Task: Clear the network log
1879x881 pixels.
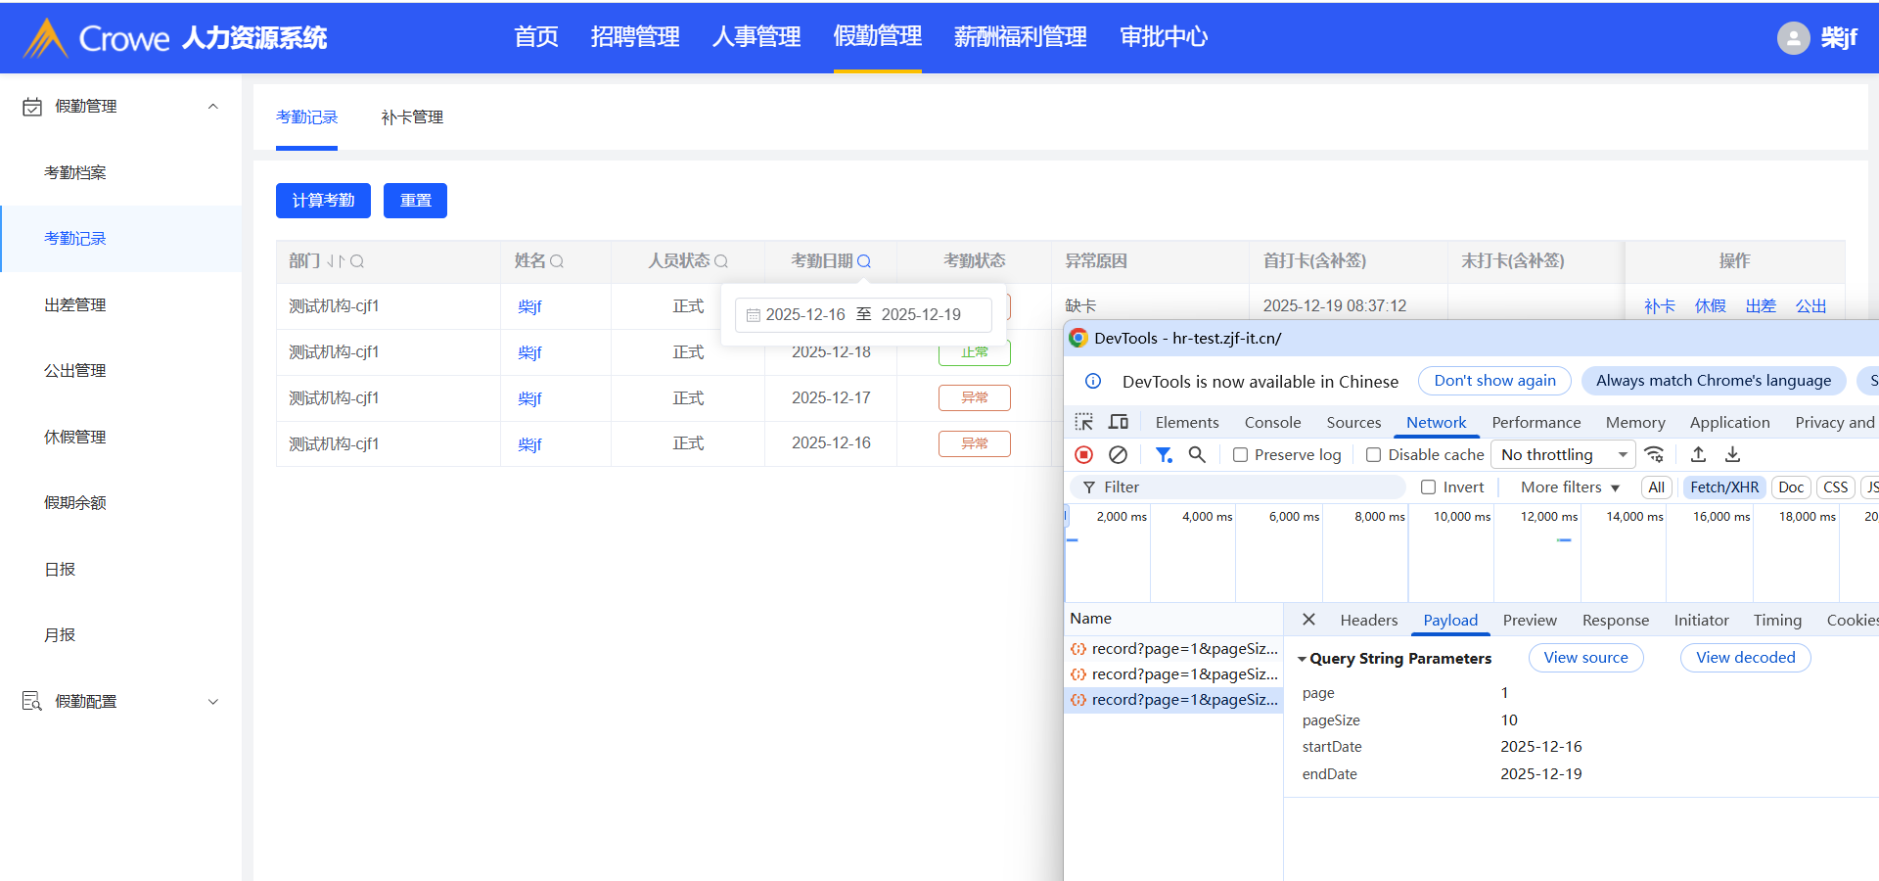Action: click(x=1118, y=454)
